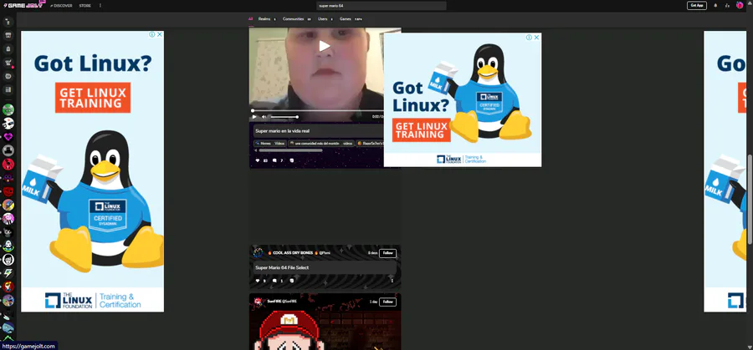Viewport: 753px width, 350px height.
Task: Place a sticker on the 'vida real' video post
Action: coord(291,160)
